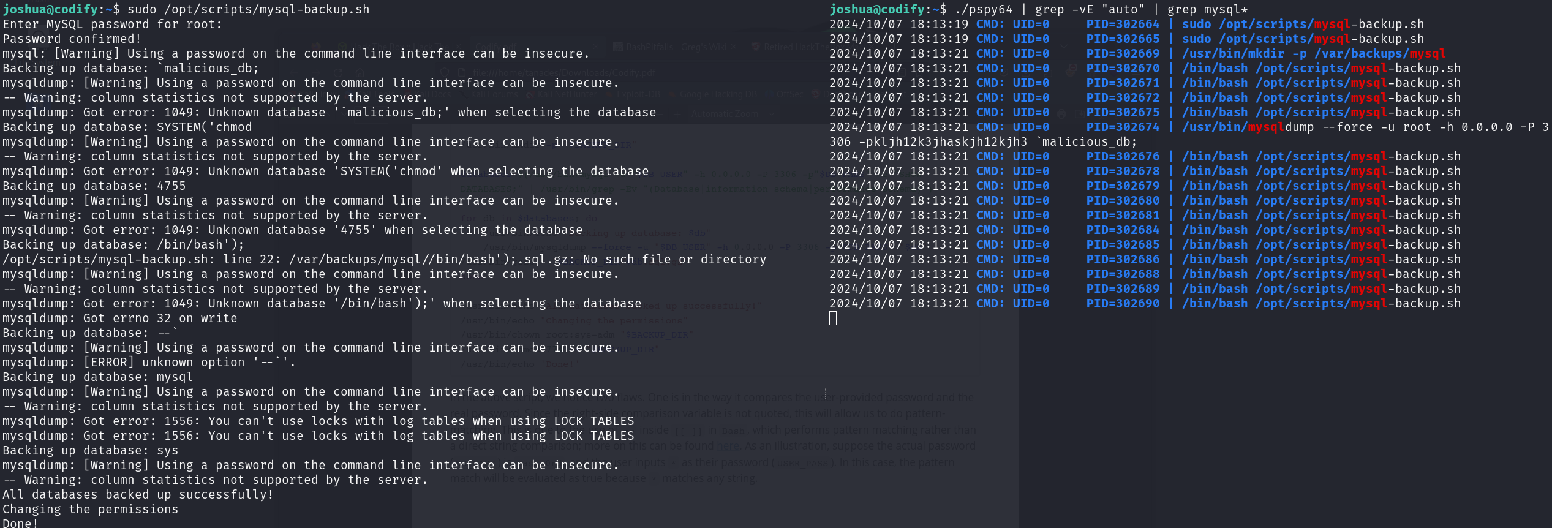This screenshot has height=528, width=1552.
Task: Click PID=302672 in the pspy output
Action: [x=1123, y=97]
